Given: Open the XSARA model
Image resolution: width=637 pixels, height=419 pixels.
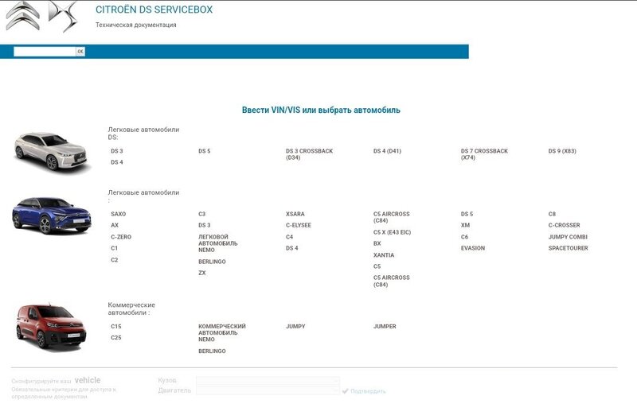Looking at the screenshot, I should coord(295,214).
